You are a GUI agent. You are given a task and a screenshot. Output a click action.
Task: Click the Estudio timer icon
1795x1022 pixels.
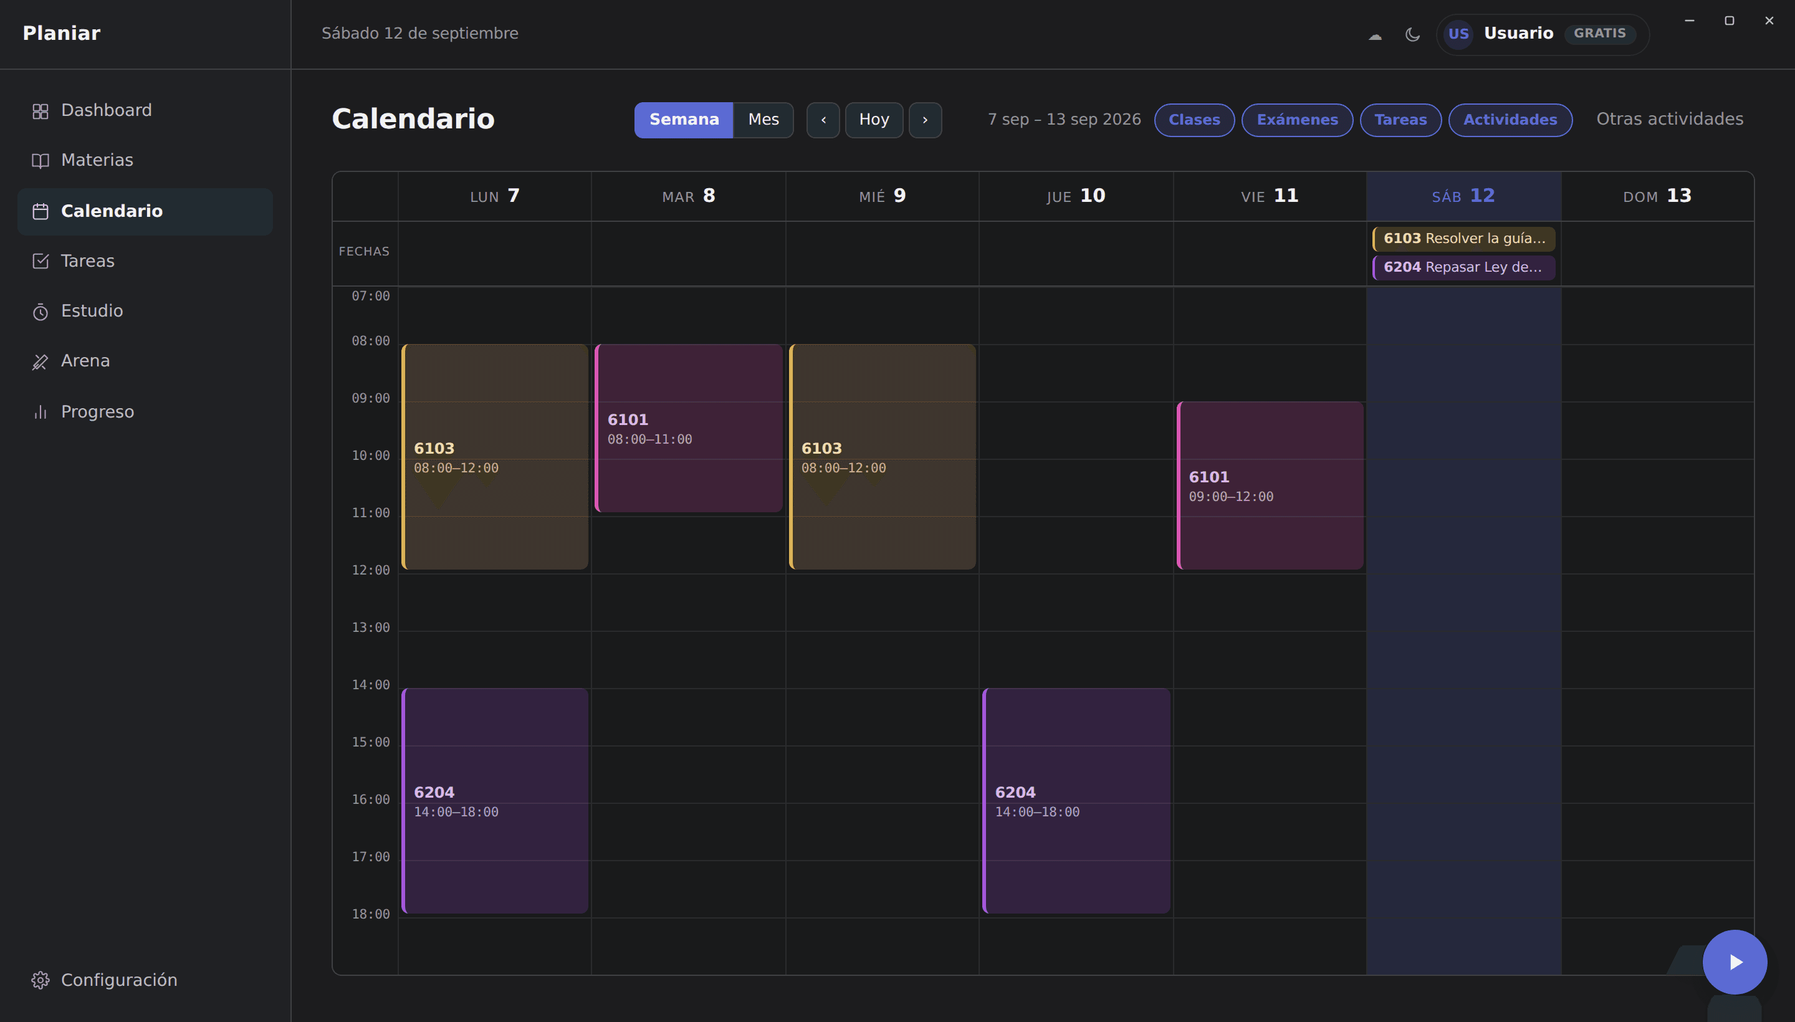pyautogui.click(x=40, y=311)
